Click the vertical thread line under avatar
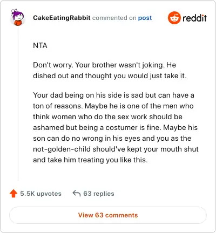Image resolution: width=216 pixels, height=233 pixels. (x=18, y=104)
